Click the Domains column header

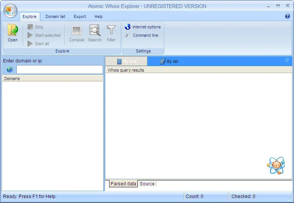click(x=52, y=79)
